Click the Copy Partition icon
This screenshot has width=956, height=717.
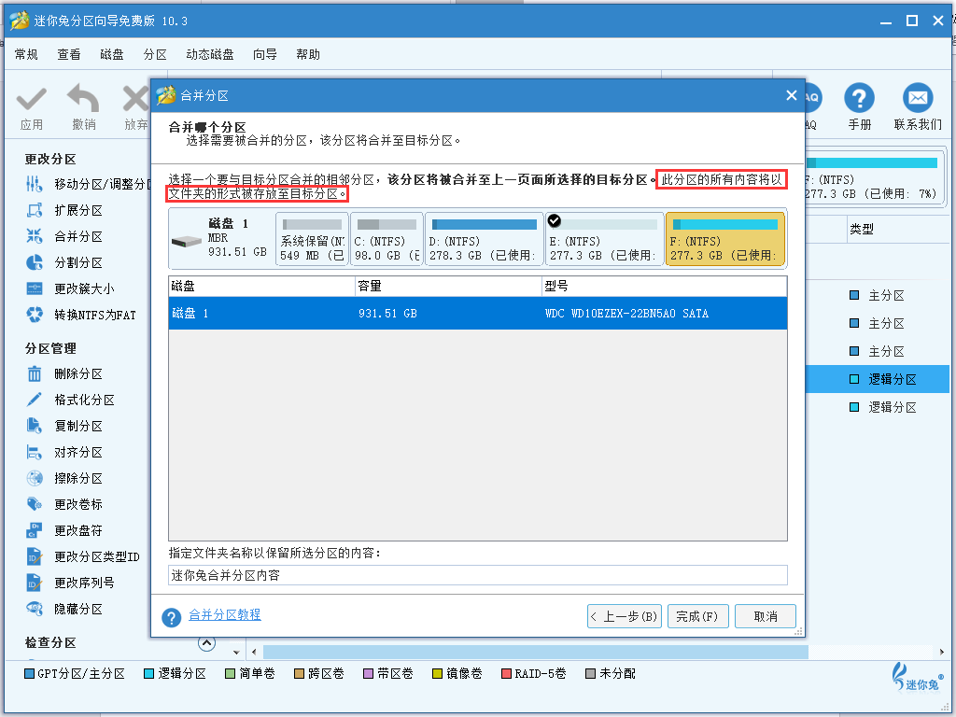coord(35,426)
